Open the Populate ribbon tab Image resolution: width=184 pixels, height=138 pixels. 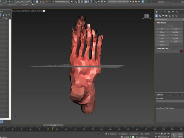(x=25, y=5)
